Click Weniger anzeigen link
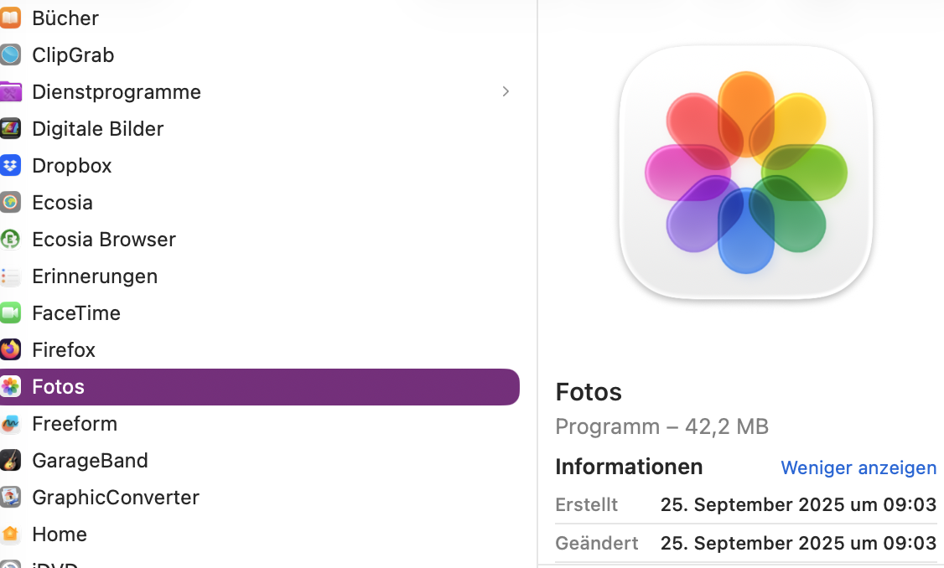 click(x=858, y=467)
